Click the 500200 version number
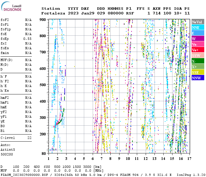Image resolution: width=206 pixels, height=177 pixels. 7,154
